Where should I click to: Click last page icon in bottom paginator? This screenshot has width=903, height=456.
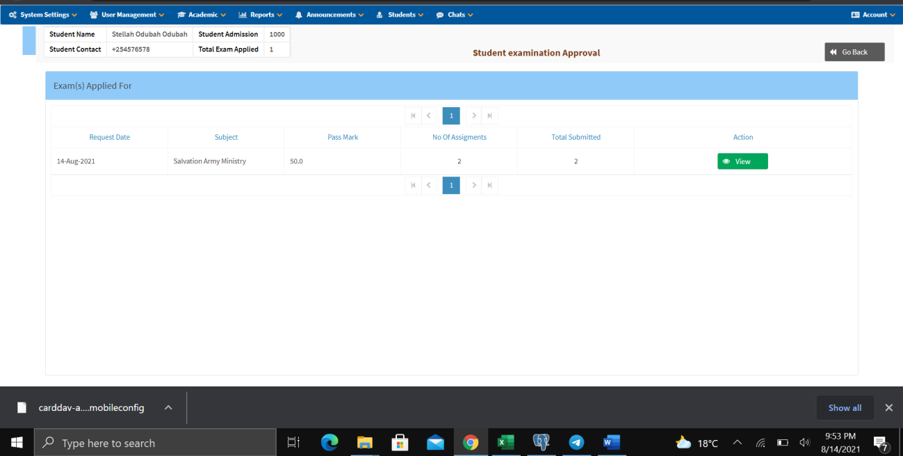[490, 185]
